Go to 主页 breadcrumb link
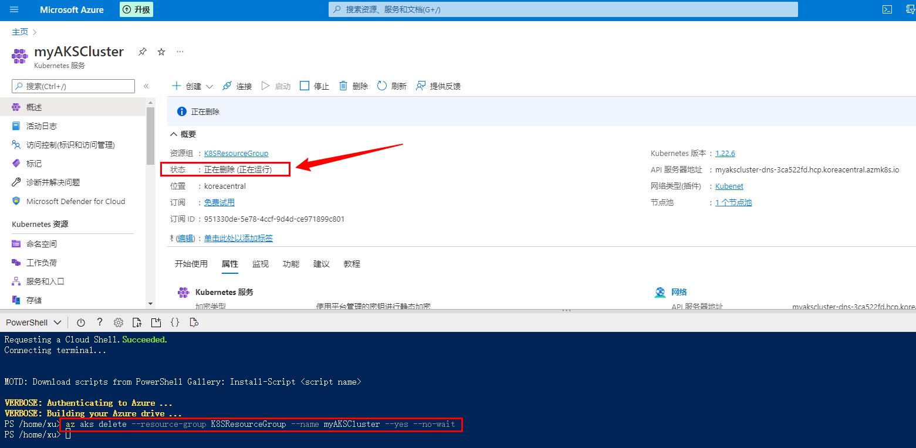 click(x=19, y=32)
